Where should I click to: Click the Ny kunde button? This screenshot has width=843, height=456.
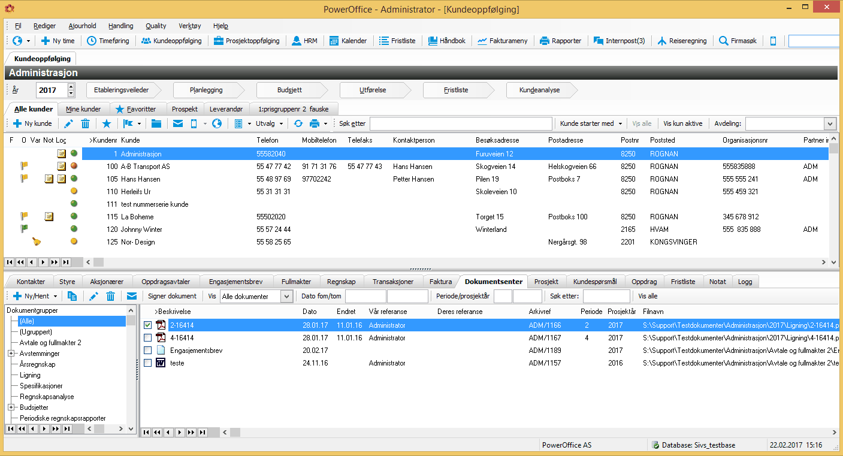(x=32, y=123)
